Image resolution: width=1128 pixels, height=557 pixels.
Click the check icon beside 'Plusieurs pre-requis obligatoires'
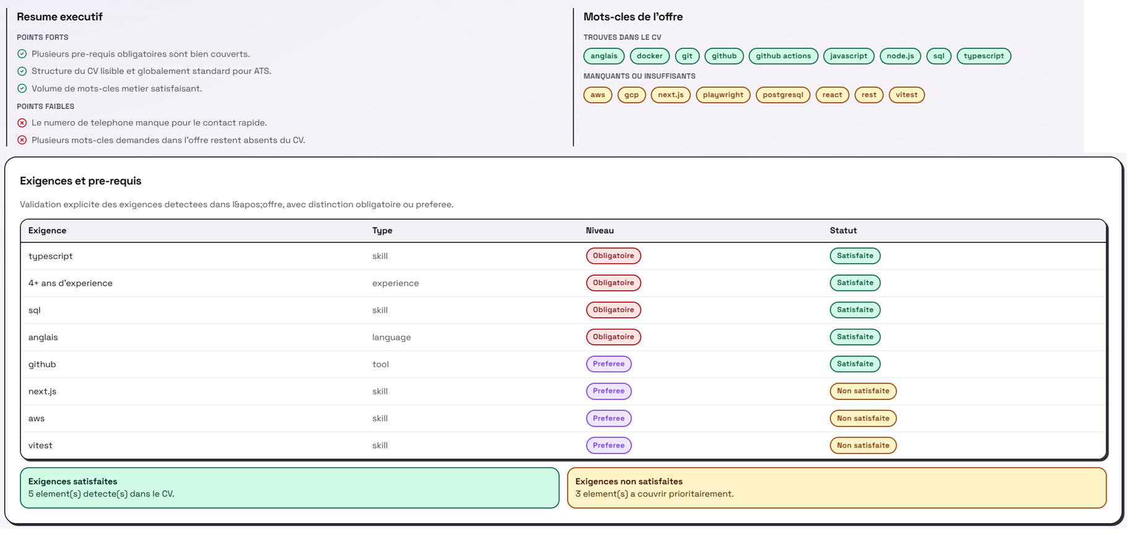[22, 54]
